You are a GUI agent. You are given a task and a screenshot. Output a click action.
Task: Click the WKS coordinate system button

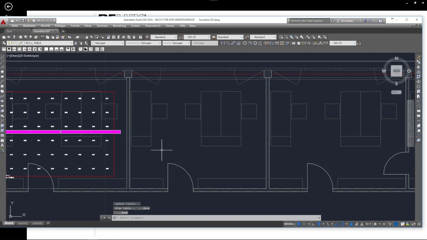pos(395,92)
